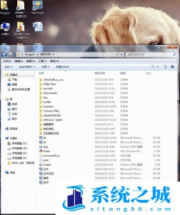This screenshot has height=215, width=180.
Task: Select the Inventor folder row
Action: [x=46, y=106]
